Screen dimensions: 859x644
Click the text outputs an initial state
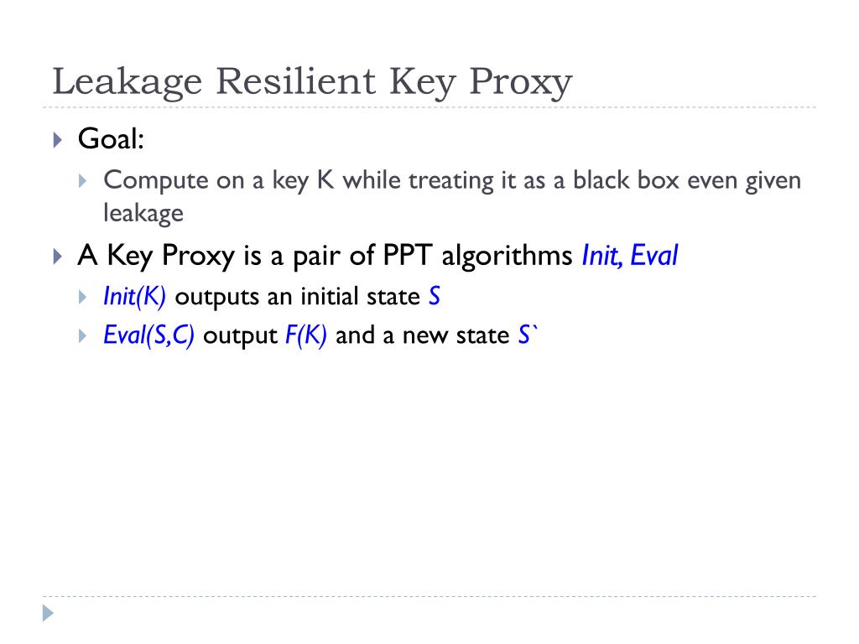(x=298, y=297)
